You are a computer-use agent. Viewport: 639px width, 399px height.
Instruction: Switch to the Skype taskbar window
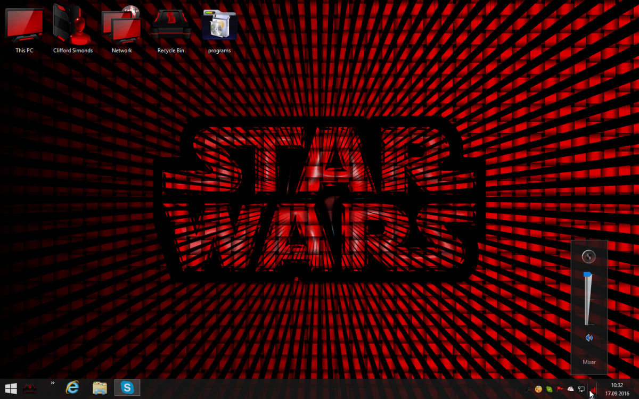click(x=127, y=388)
